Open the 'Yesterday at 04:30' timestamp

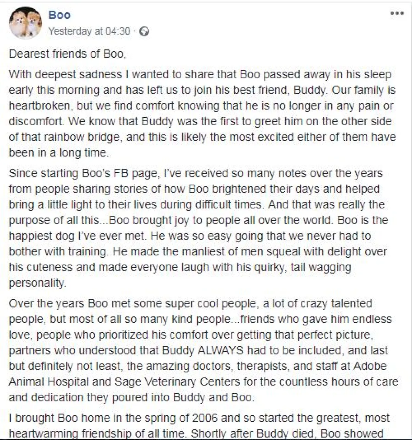point(89,31)
